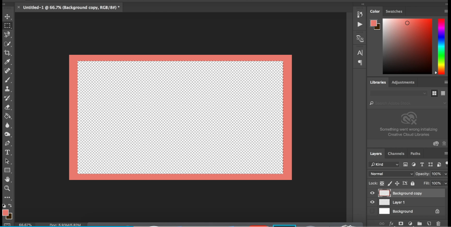Select the Brush tool
This screenshot has width=451, height=227.
pyautogui.click(x=7, y=80)
